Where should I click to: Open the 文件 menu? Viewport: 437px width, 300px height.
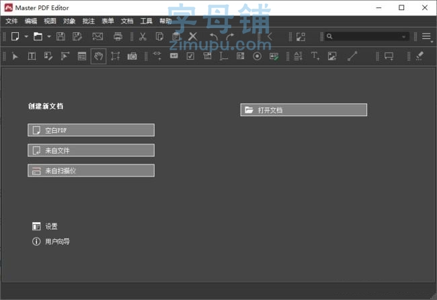(11, 21)
